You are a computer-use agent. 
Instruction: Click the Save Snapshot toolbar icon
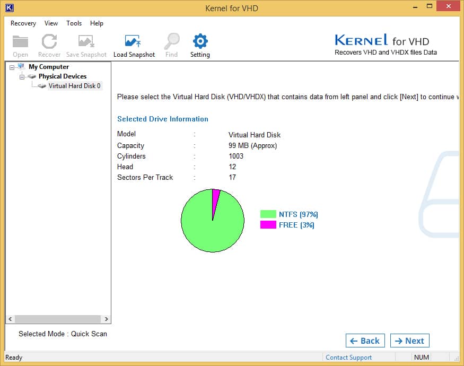click(86, 42)
